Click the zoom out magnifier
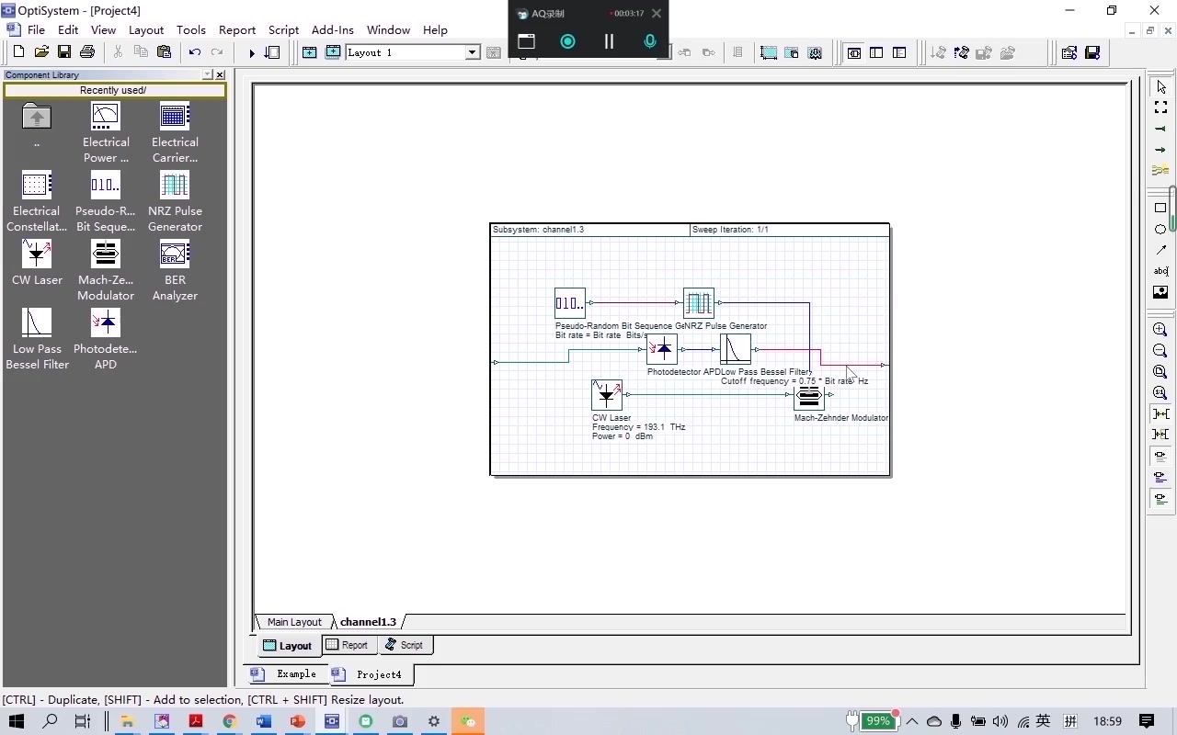Screen dimensions: 1177x735 [x=1160, y=351]
